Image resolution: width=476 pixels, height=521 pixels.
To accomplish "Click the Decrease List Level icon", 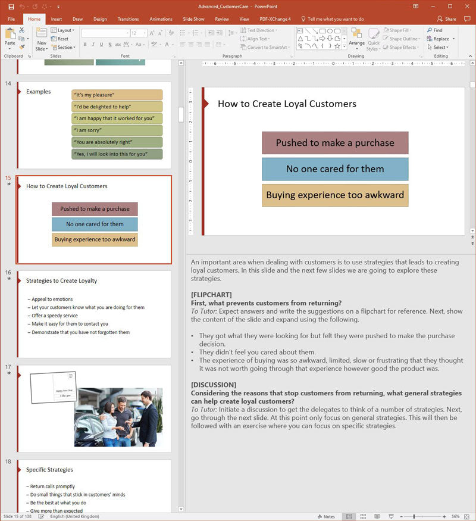I will (211, 33).
